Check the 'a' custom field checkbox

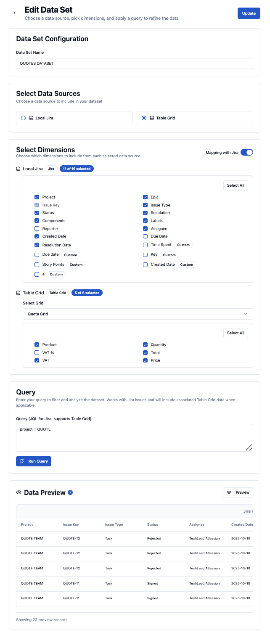(x=37, y=274)
